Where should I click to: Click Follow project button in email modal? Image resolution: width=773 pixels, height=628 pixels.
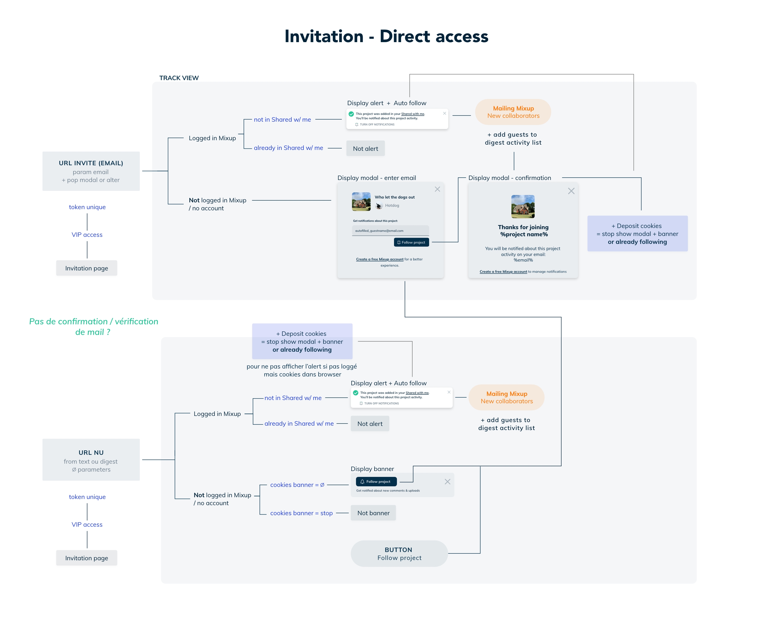[x=411, y=242]
